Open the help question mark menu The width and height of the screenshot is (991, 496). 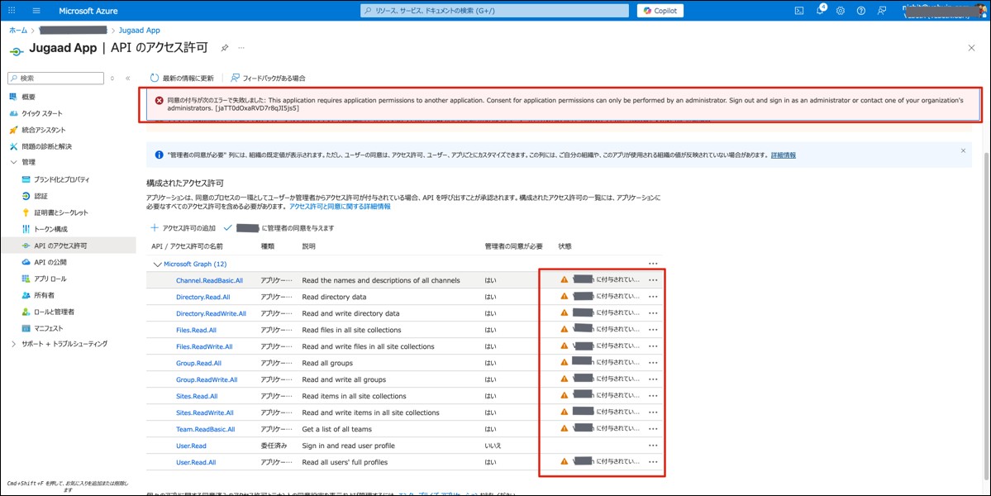pyautogui.click(x=860, y=11)
